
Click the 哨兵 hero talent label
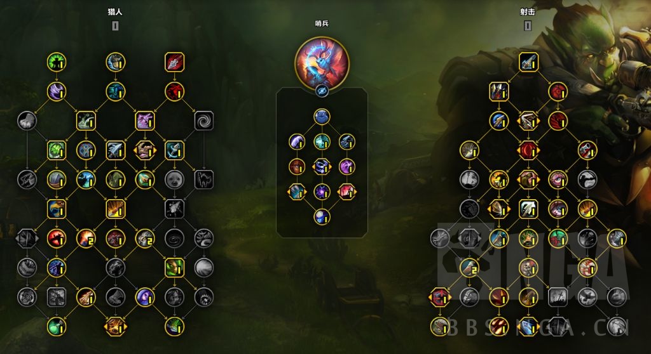(x=322, y=23)
